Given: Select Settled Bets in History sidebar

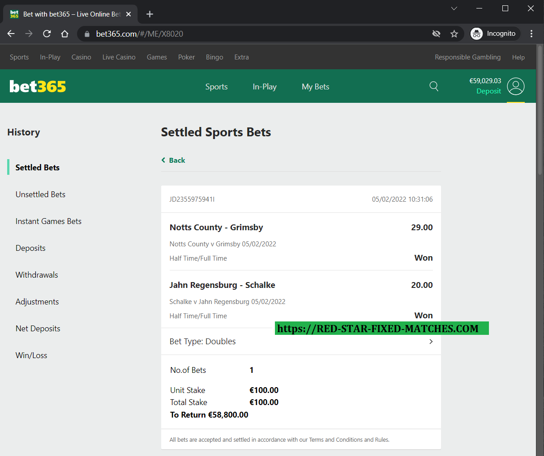Looking at the screenshot, I should [x=38, y=168].
